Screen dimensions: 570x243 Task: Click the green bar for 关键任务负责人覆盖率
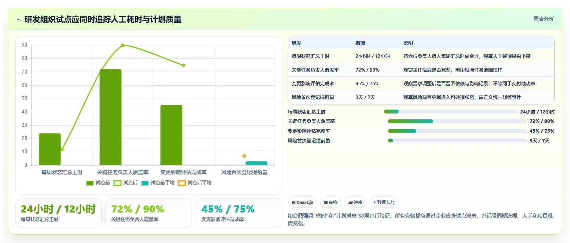coord(111,117)
